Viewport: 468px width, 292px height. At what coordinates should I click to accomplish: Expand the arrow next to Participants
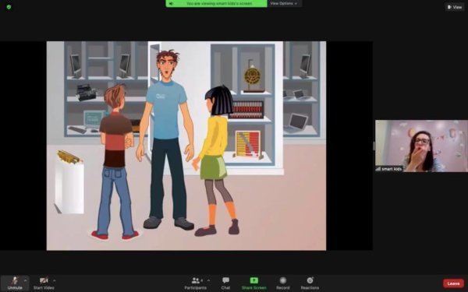tap(208, 280)
